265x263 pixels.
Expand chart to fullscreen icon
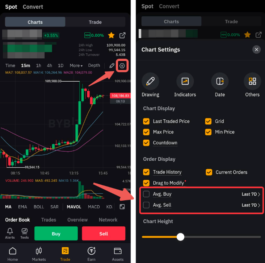click(122, 207)
